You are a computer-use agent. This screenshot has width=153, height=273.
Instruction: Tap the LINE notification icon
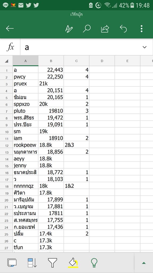(x=5, y=5)
